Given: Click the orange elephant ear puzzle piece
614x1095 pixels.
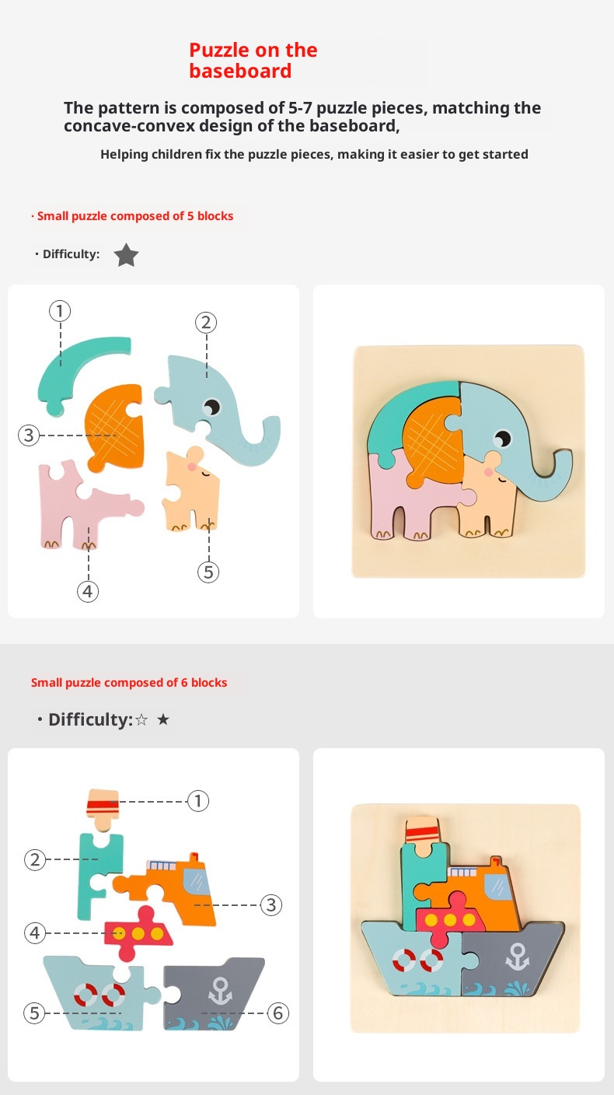Looking at the screenshot, I should point(115,426).
